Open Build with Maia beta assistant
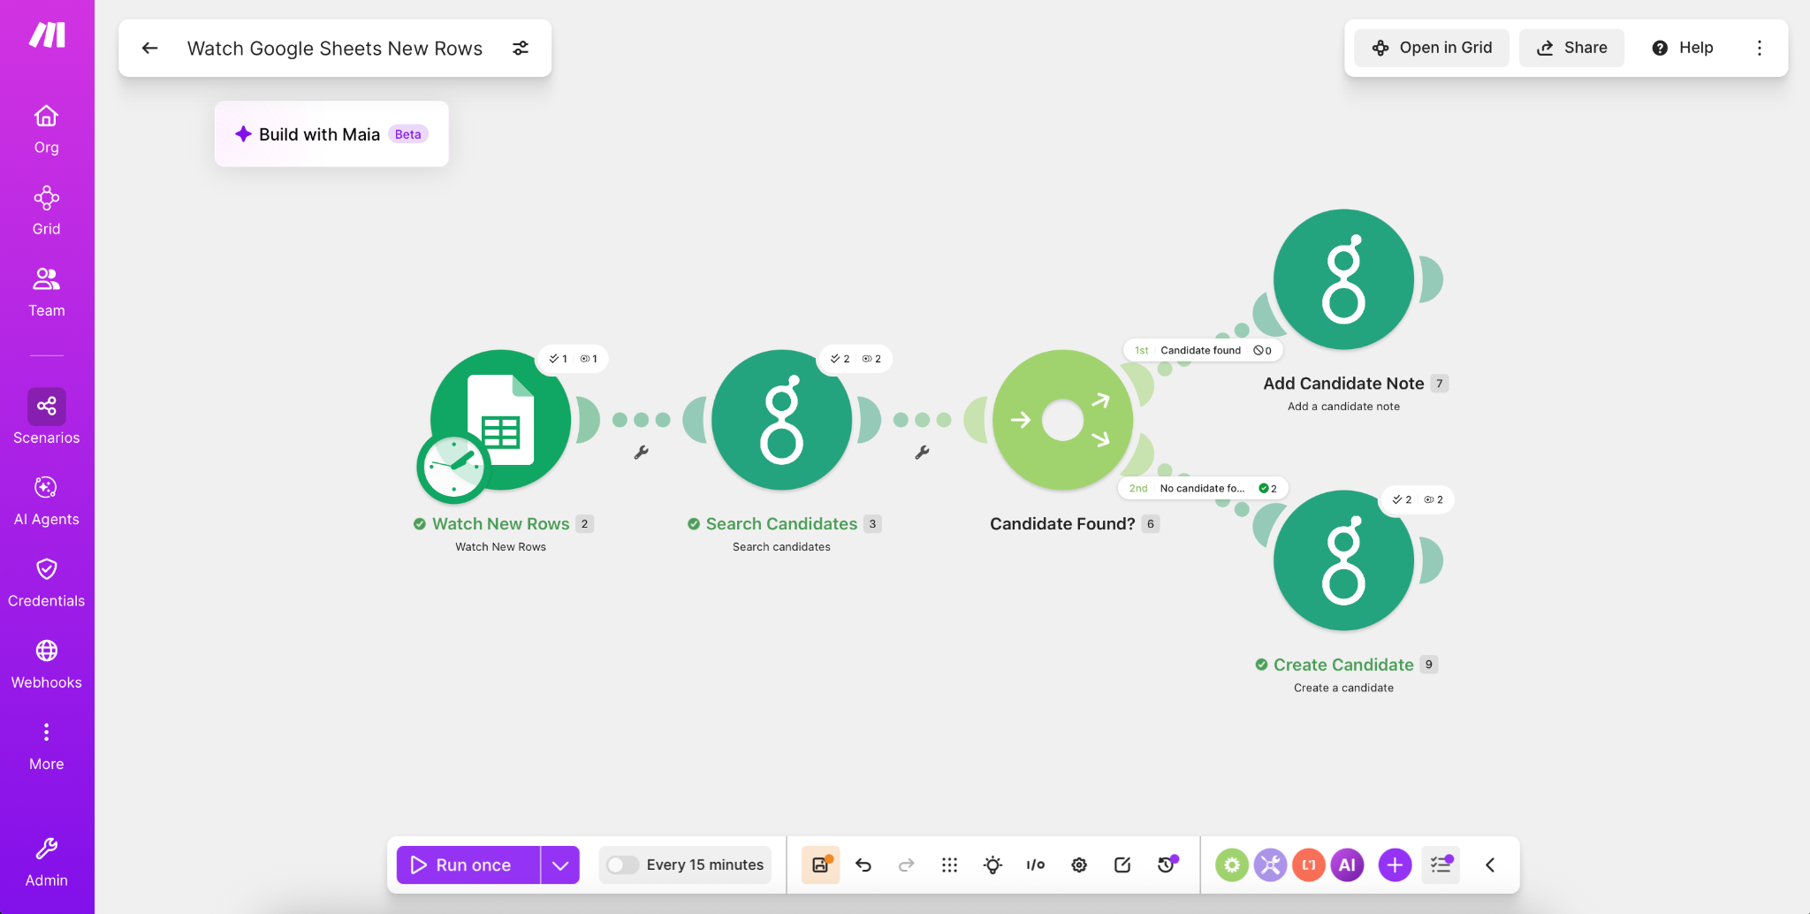 [x=331, y=134]
